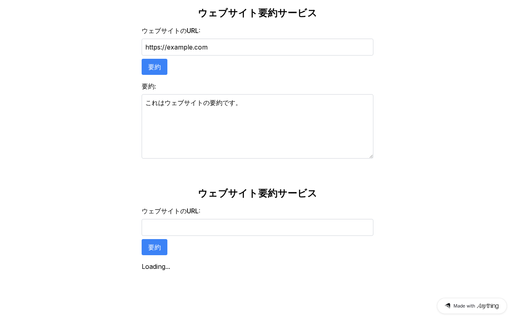The image size is (515, 322).
Task: Click the lower ウェブサイトのURL label
Action: tap(171, 211)
